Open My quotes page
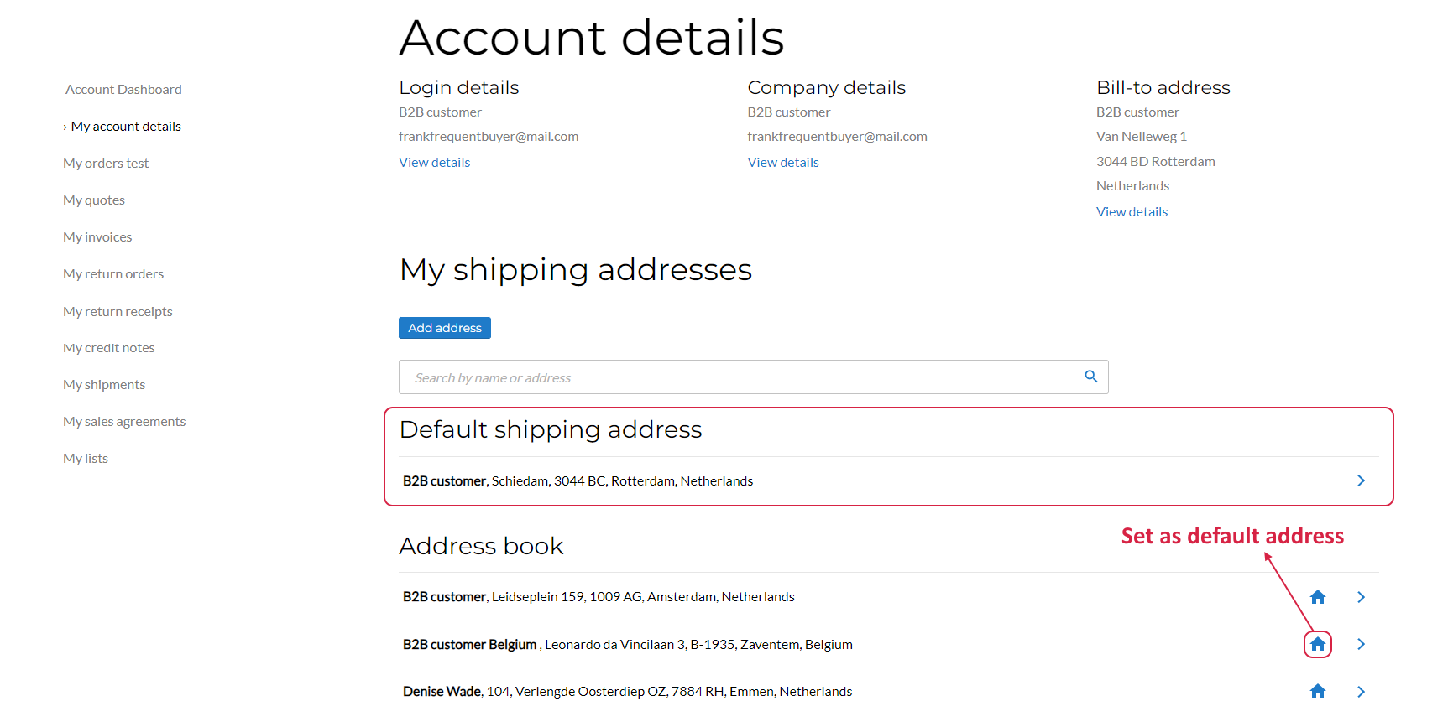The height and width of the screenshot is (722, 1448). [x=93, y=200]
